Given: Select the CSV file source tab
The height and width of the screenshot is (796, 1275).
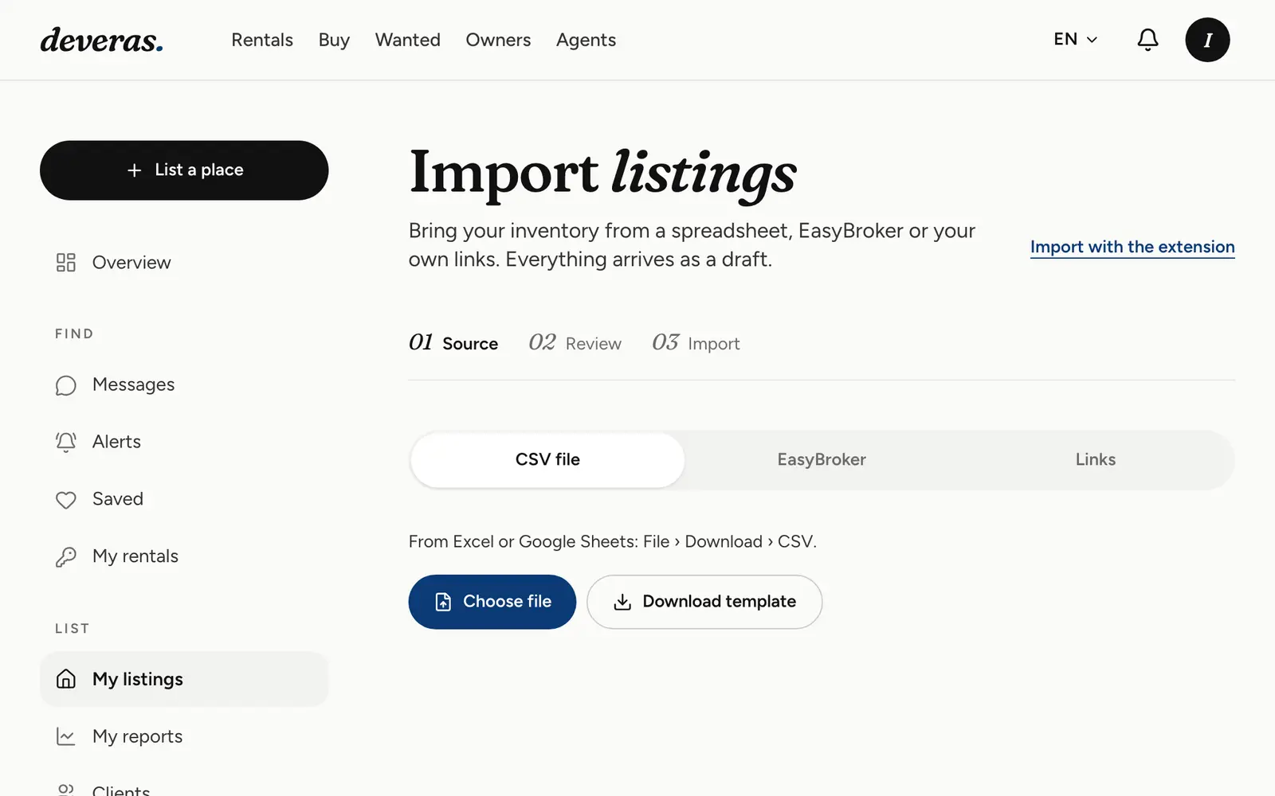Looking at the screenshot, I should 547,460.
